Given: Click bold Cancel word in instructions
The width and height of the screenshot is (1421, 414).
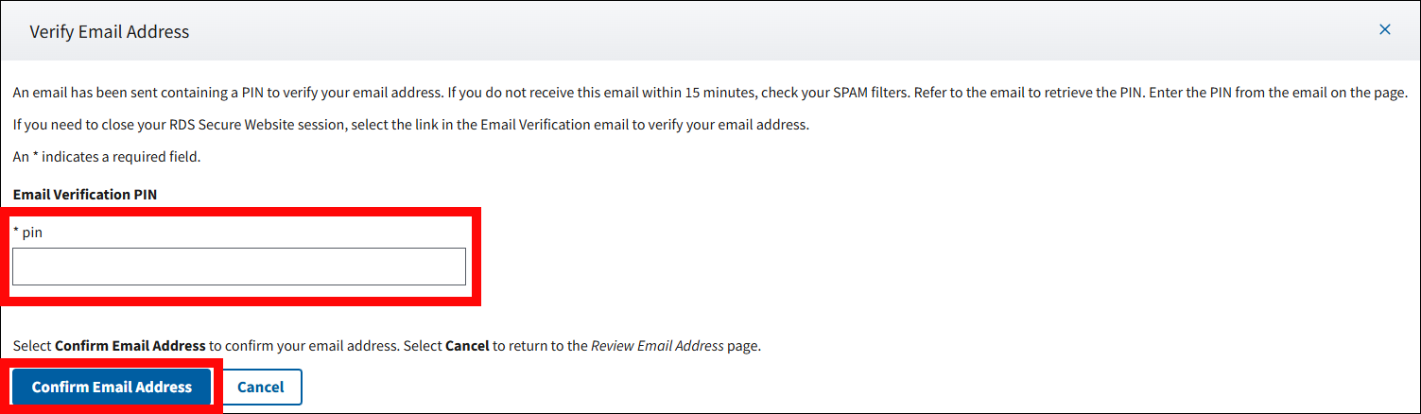Looking at the screenshot, I should pyautogui.click(x=467, y=346).
